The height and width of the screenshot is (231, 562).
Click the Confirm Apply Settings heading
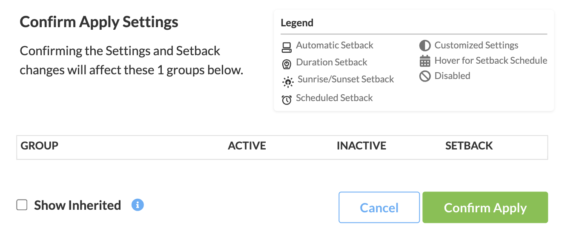(x=99, y=22)
